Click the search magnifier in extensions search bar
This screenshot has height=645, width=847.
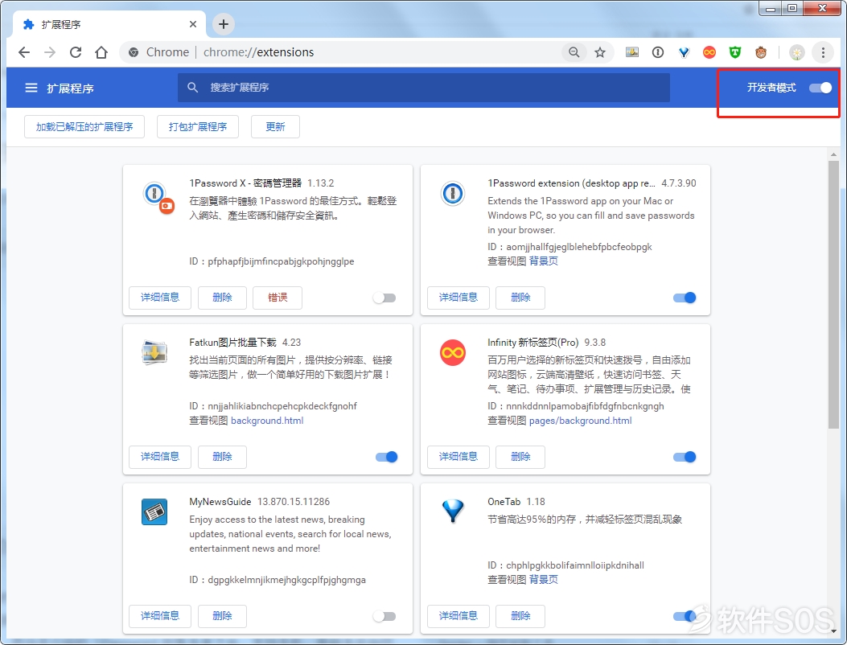point(192,87)
